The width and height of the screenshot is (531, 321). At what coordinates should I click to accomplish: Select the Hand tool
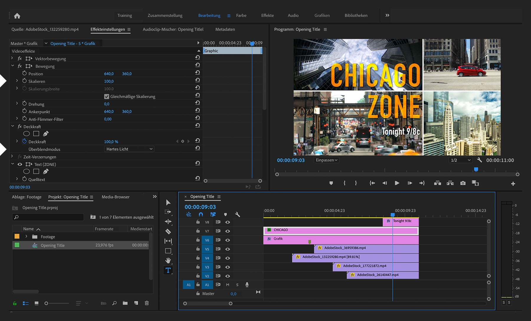click(168, 261)
